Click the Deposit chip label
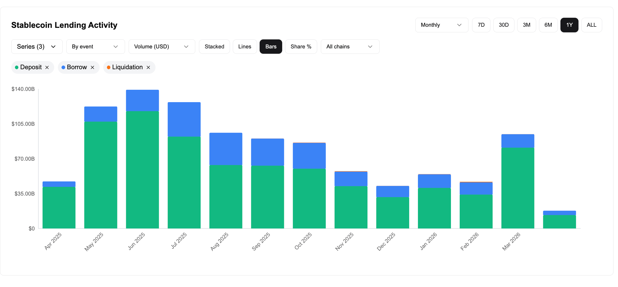618x287 pixels. [x=31, y=67]
